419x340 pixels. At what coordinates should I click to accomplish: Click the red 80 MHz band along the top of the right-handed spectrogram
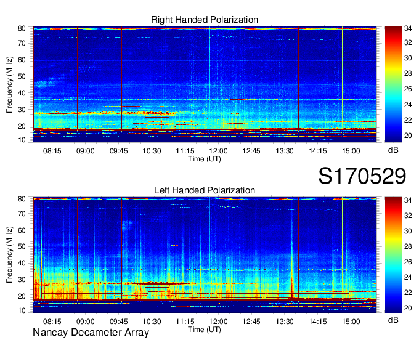(x=205, y=28)
